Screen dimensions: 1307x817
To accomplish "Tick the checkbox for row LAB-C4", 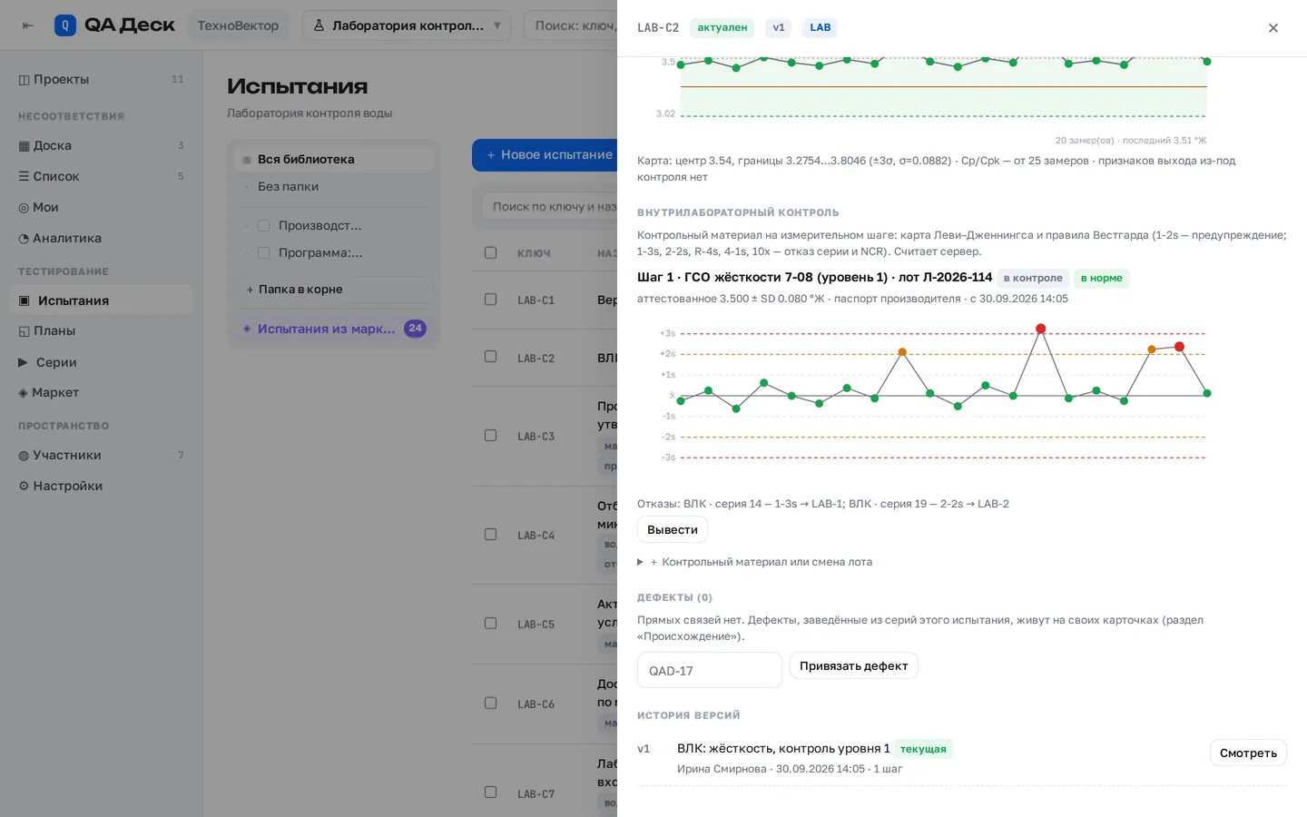I will (491, 535).
